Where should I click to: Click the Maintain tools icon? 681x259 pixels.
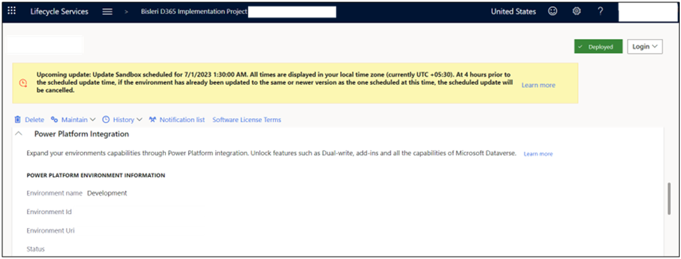[x=55, y=120]
